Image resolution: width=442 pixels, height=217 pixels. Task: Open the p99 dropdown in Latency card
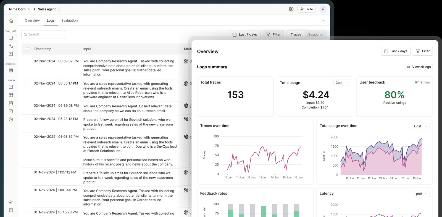[x=422, y=194]
